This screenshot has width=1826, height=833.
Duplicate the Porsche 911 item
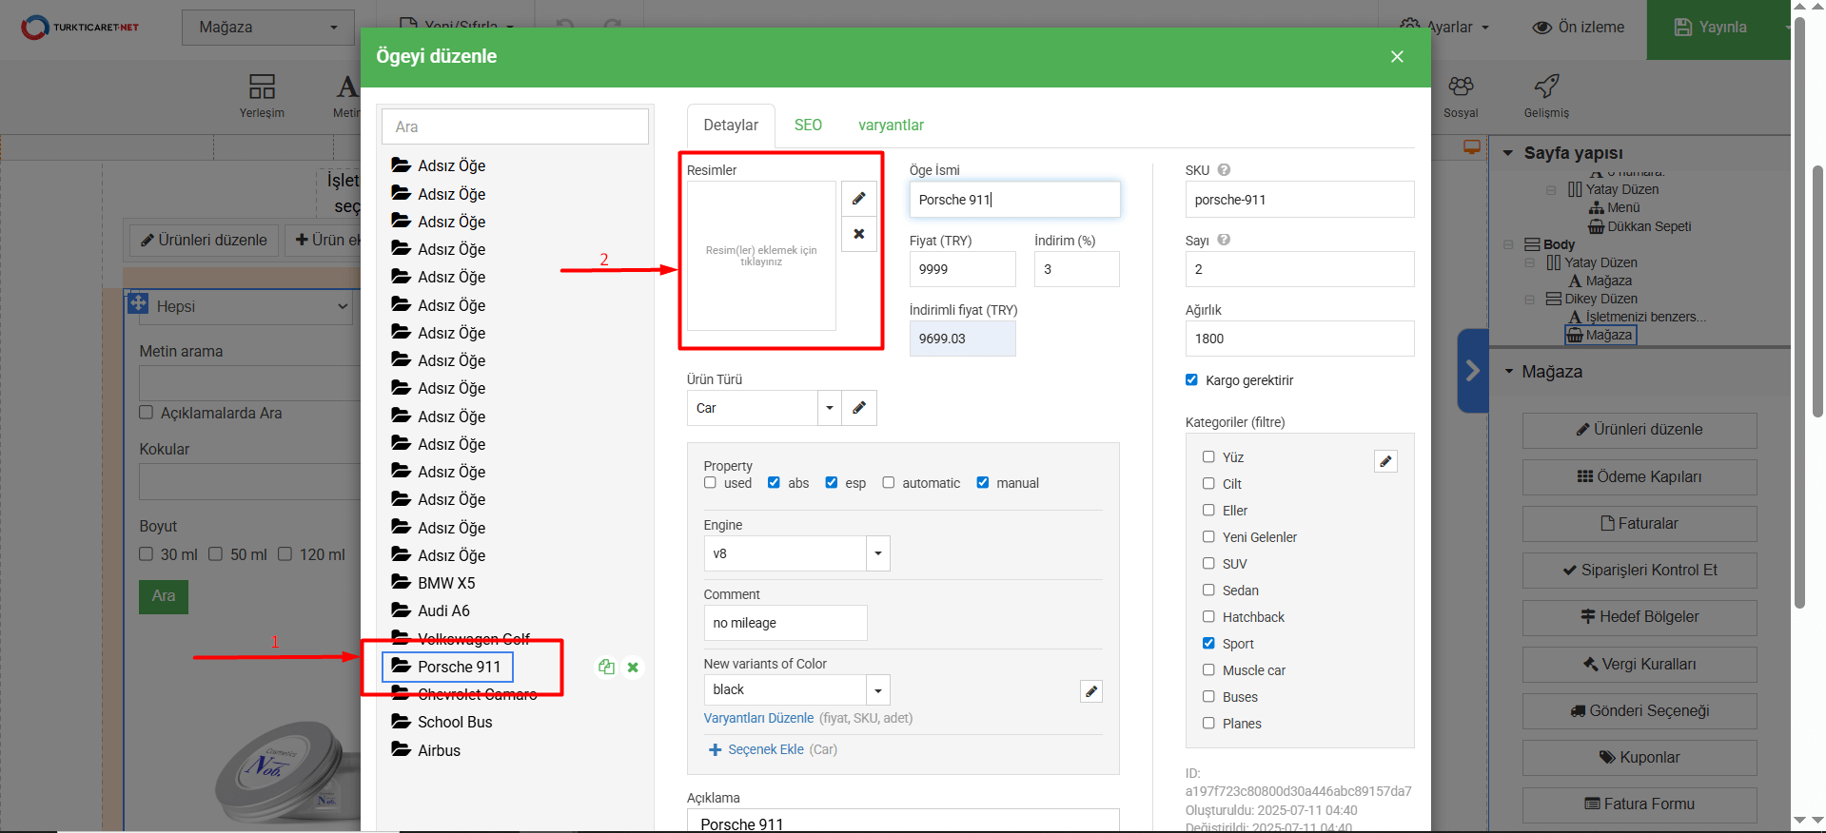[x=606, y=668]
